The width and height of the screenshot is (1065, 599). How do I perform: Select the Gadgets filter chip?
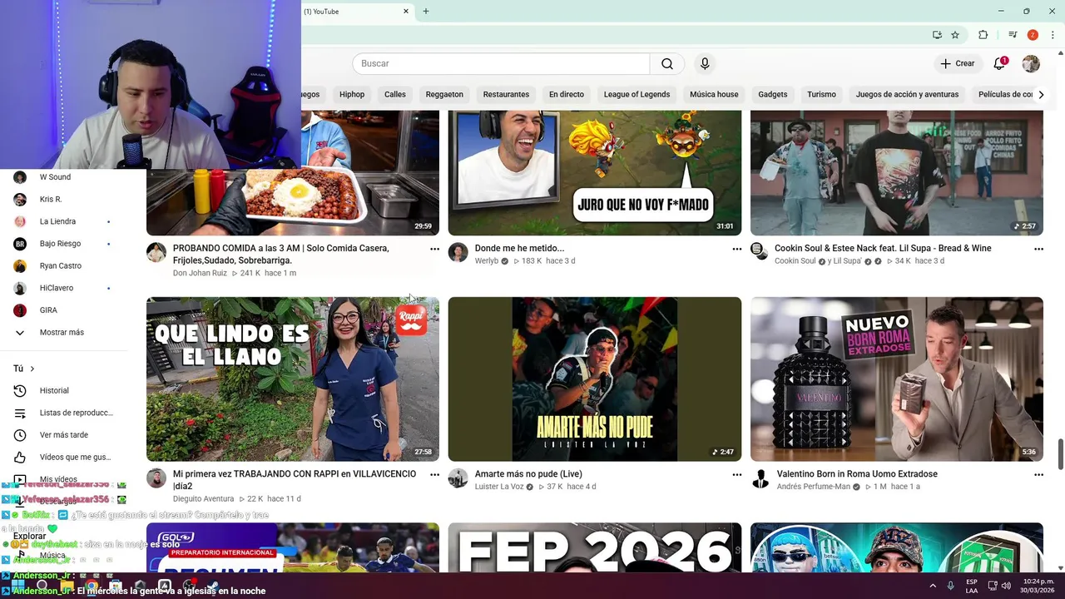(772, 94)
